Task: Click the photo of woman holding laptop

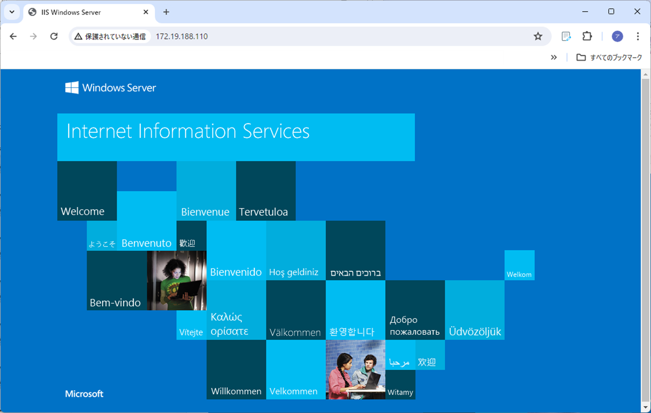Action: (x=177, y=280)
